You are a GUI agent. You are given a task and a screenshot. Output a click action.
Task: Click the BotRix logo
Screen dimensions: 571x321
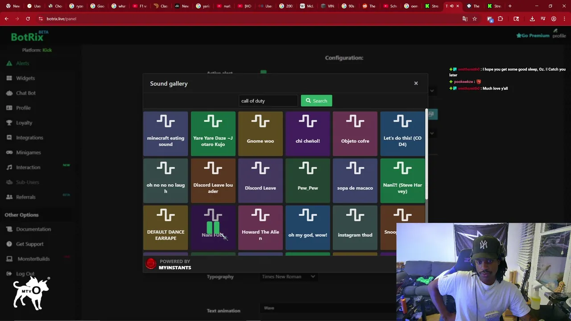click(x=29, y=36)
